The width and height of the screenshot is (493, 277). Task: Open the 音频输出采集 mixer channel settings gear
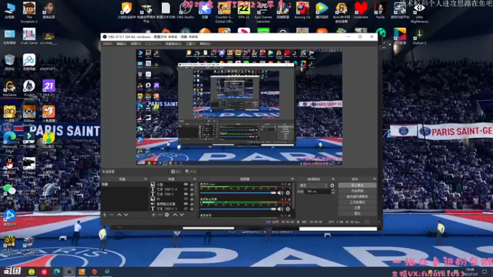(x=288, y=209)
